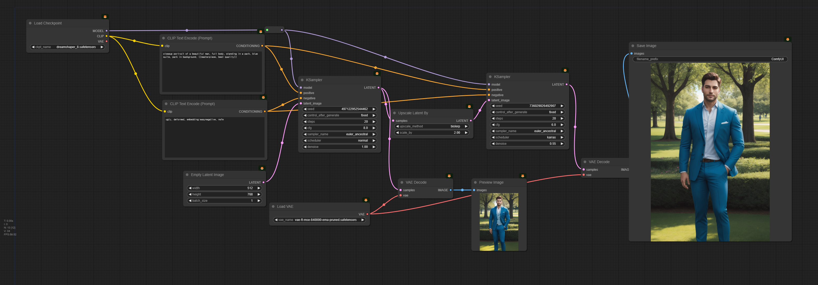This screenshot has height=285, width=818.
Task: Collapse the Load Checkpoint node via title dot
Action: [x=30, y=23]
